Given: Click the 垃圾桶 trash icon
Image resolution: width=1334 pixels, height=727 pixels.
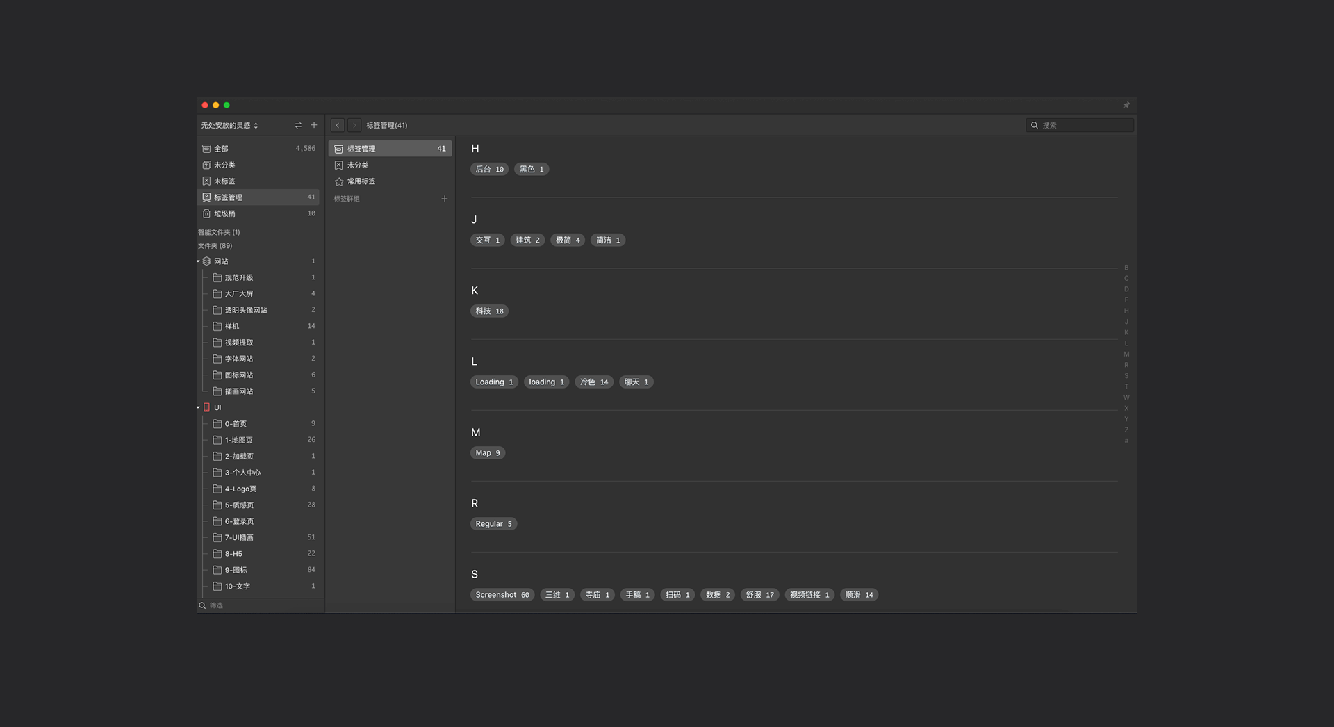Looking at the screenshot, I should [x=206, y=213].
